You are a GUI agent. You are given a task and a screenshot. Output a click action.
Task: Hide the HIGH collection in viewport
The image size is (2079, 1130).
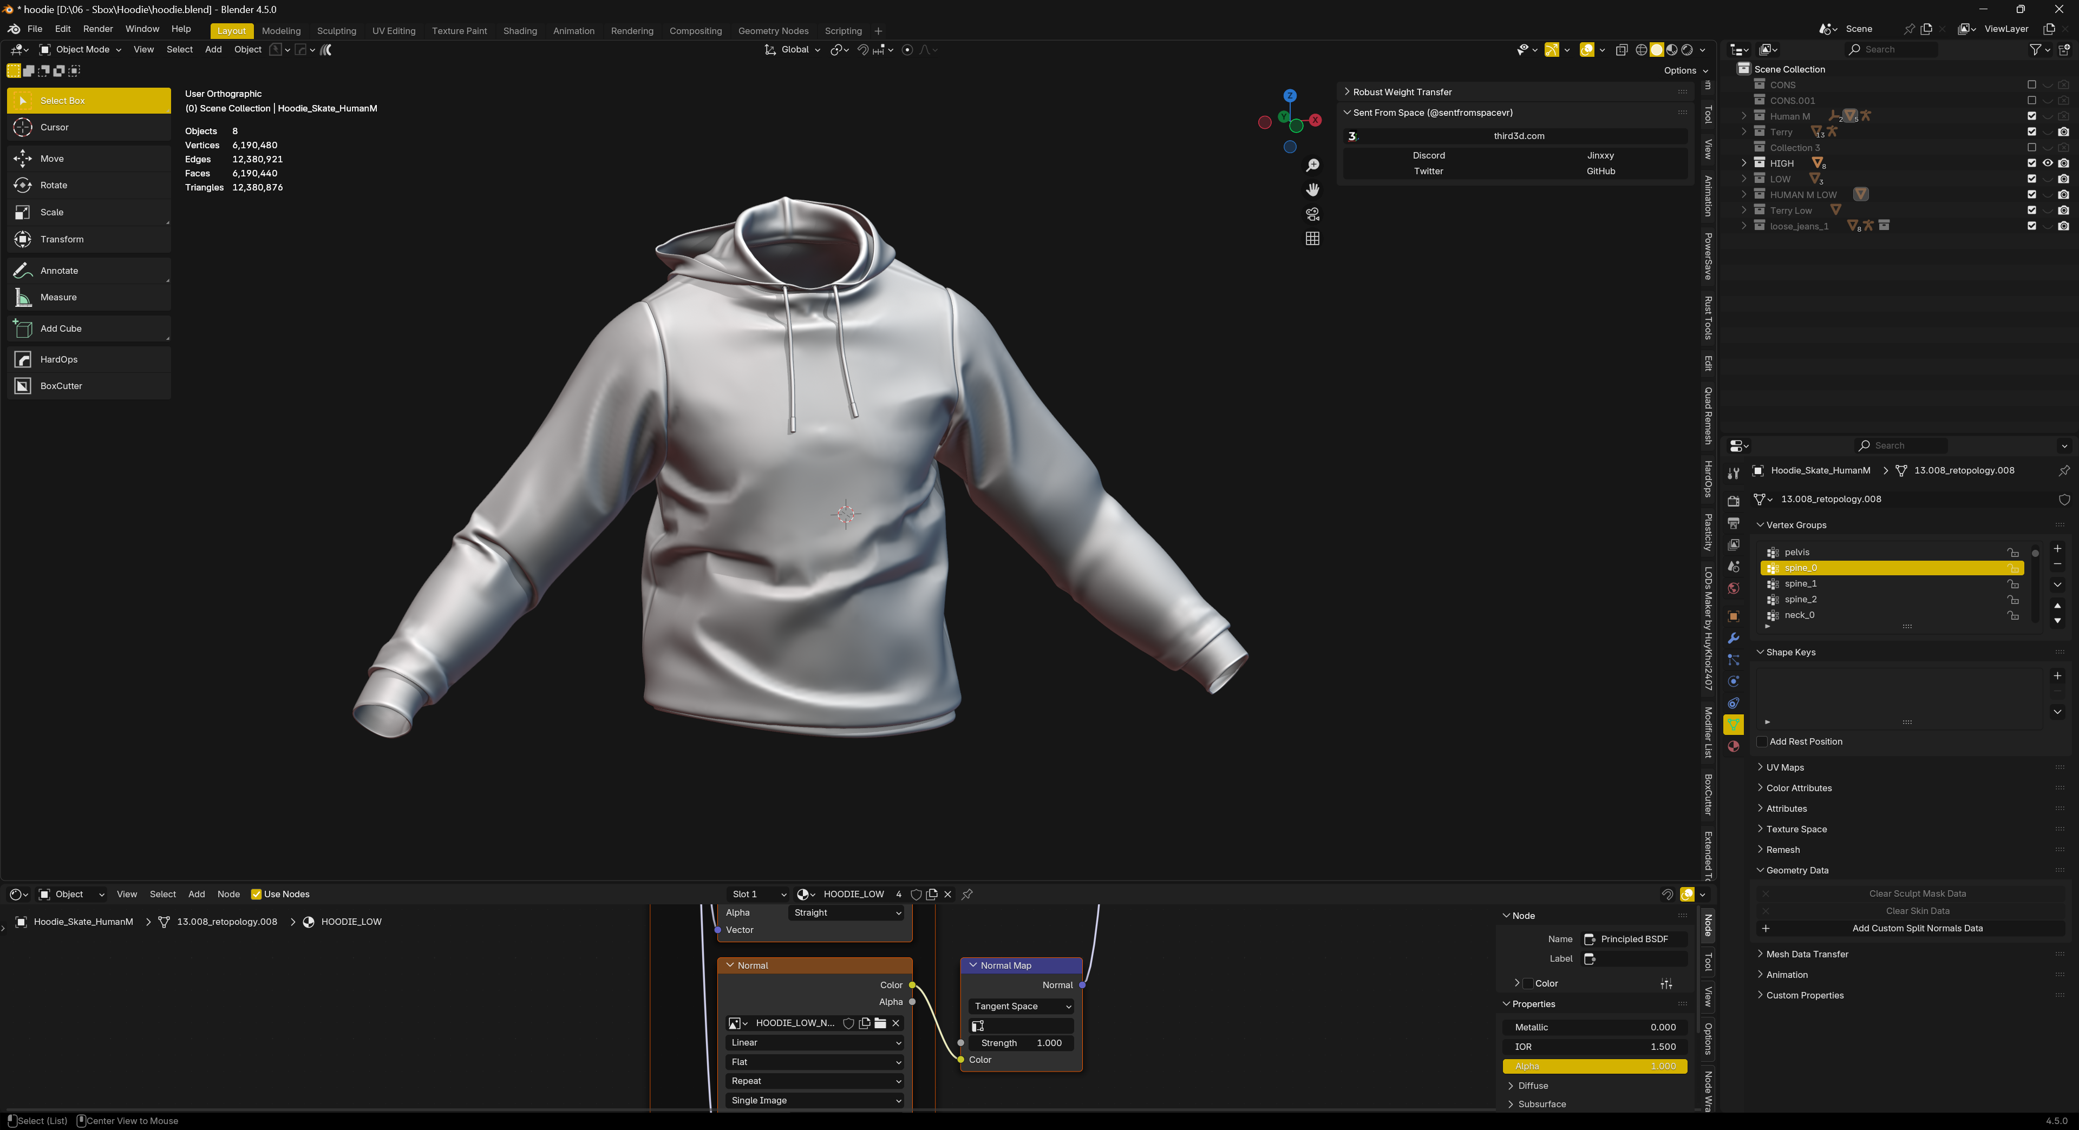point(2048,163)
